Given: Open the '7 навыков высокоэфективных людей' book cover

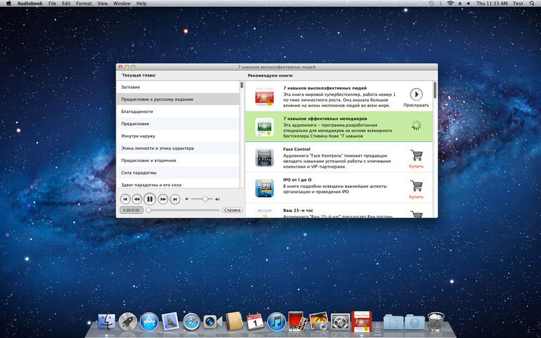Looking at the screenshot, I should coord(264,96).
